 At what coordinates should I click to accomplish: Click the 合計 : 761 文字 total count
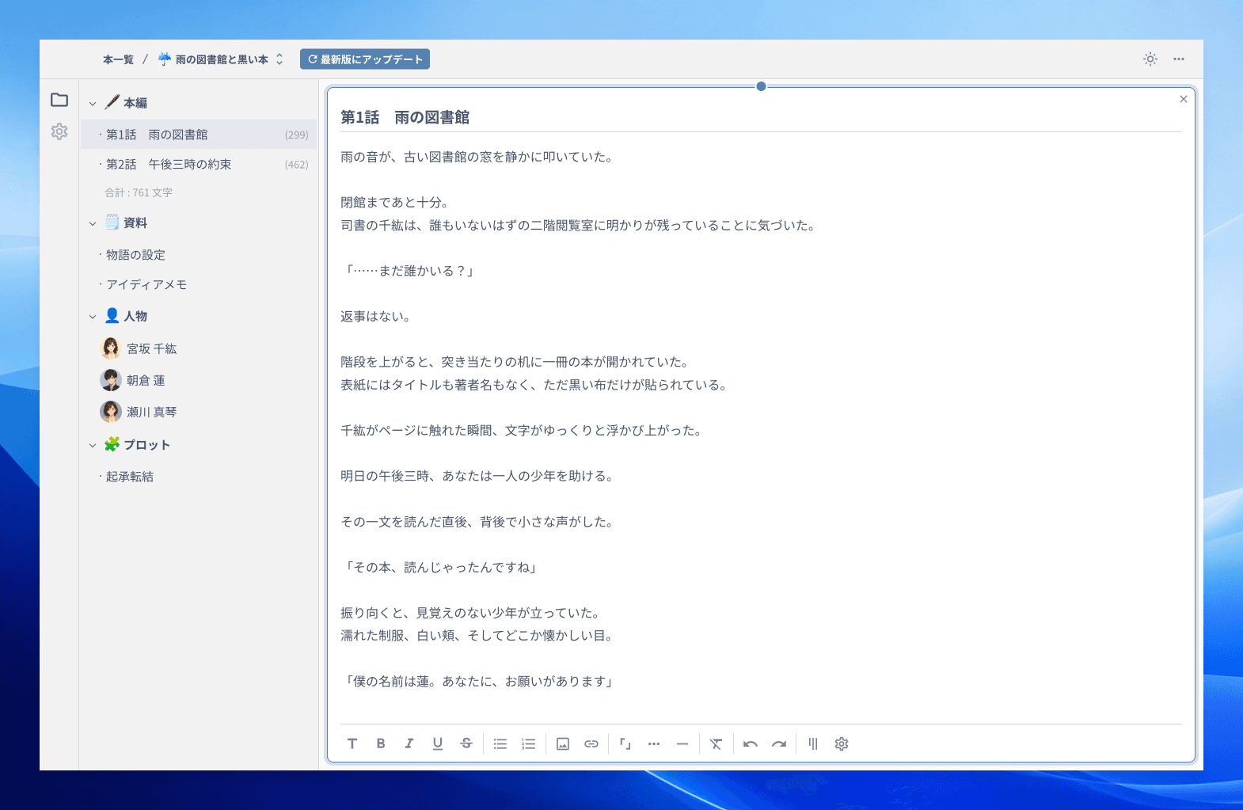click(139, 192)
